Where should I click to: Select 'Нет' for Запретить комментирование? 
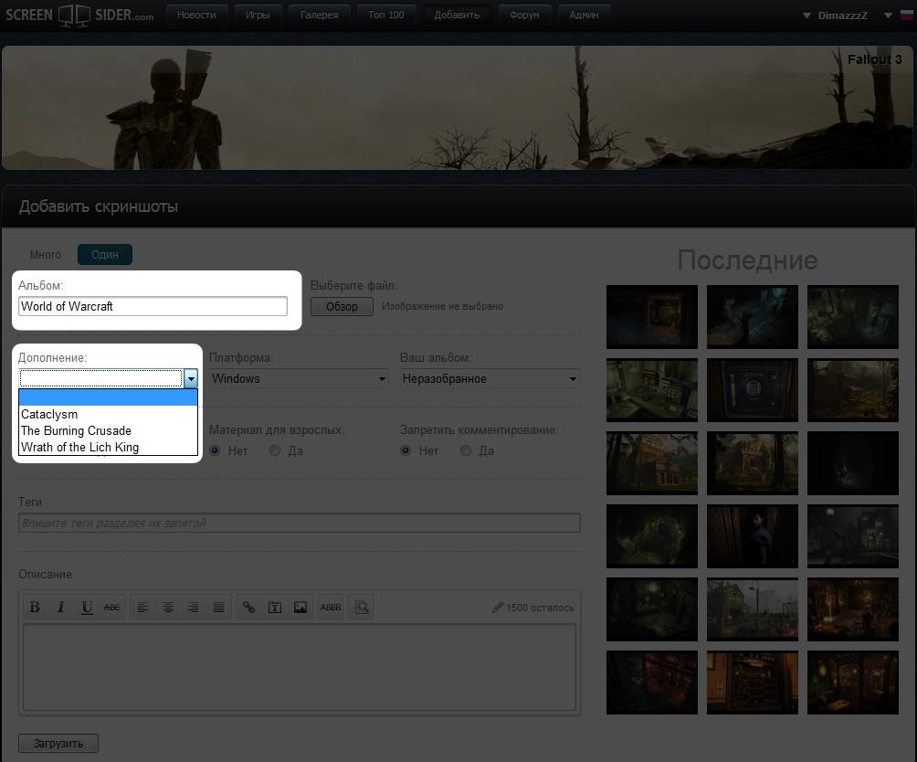406,450
